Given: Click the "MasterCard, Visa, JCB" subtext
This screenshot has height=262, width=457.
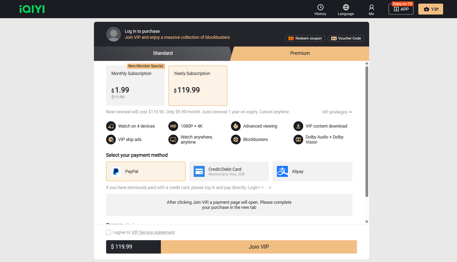Looking at the screenshot, I should coord(226,174).
